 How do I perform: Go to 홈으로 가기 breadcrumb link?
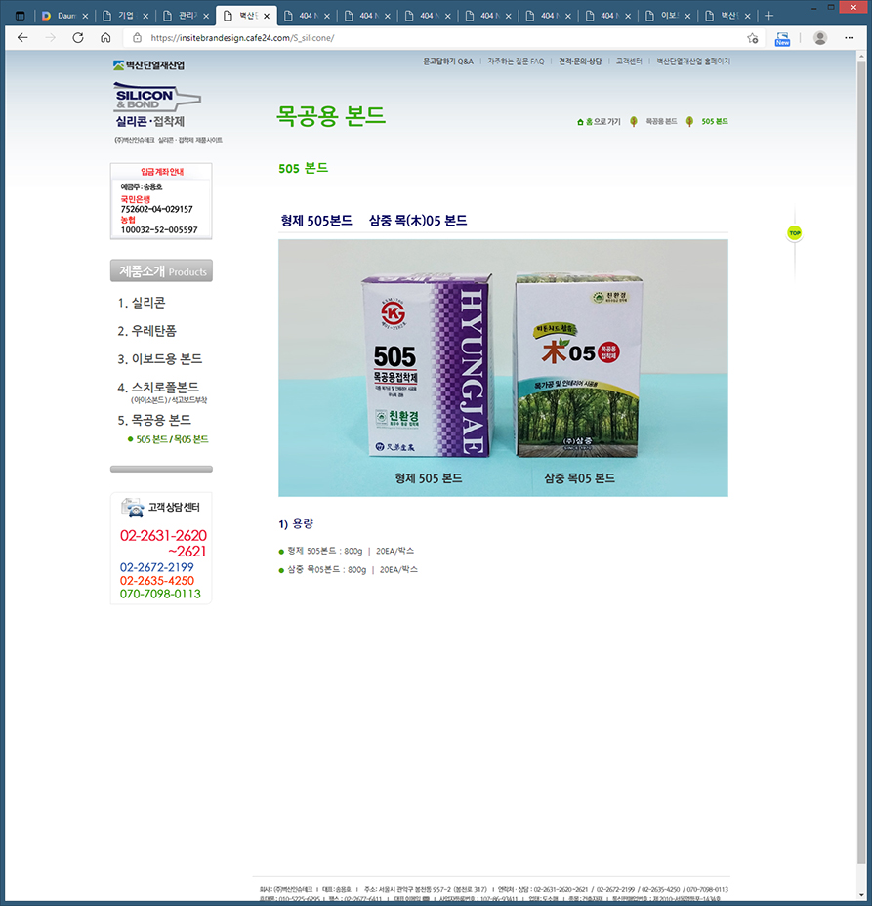[599, 122]
